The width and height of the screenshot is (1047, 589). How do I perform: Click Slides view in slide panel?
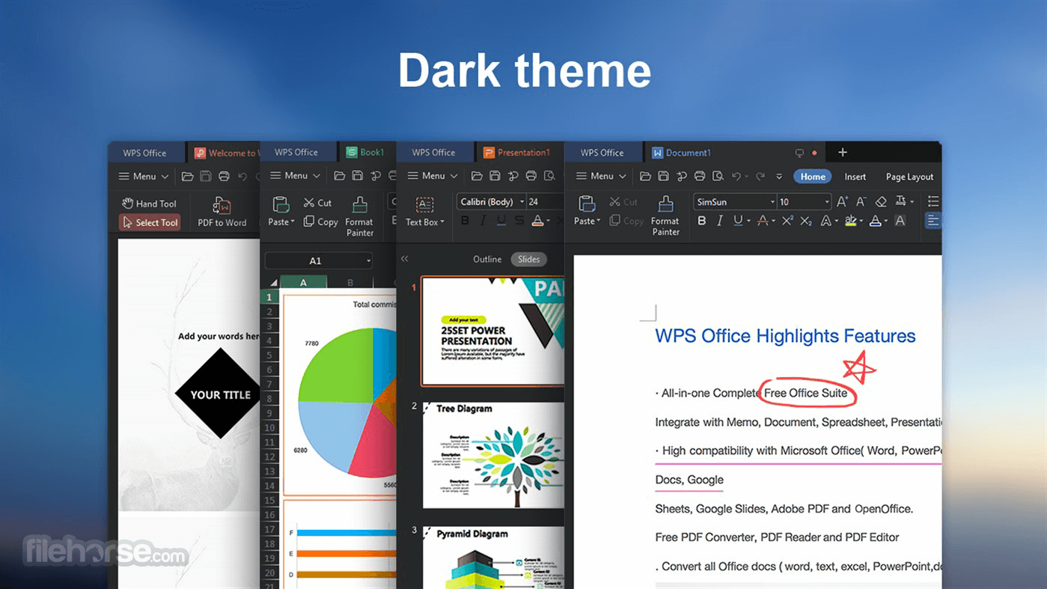(x=528, y=259)
